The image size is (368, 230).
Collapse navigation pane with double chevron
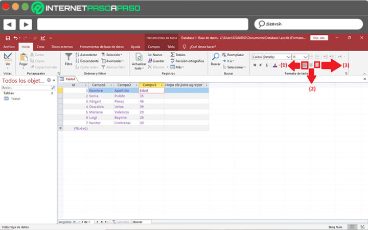click(x=54, y=80)
